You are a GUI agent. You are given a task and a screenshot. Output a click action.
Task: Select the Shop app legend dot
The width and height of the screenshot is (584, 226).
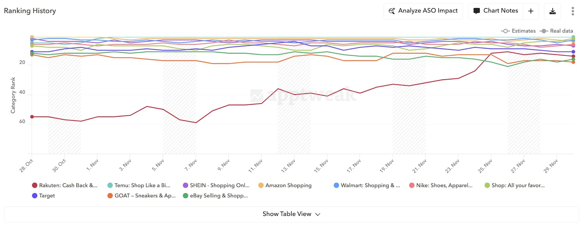coord(487,185)
